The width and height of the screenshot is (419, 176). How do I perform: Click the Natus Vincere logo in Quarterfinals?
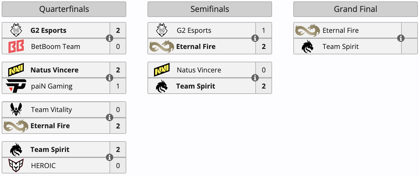coord(16,70)
